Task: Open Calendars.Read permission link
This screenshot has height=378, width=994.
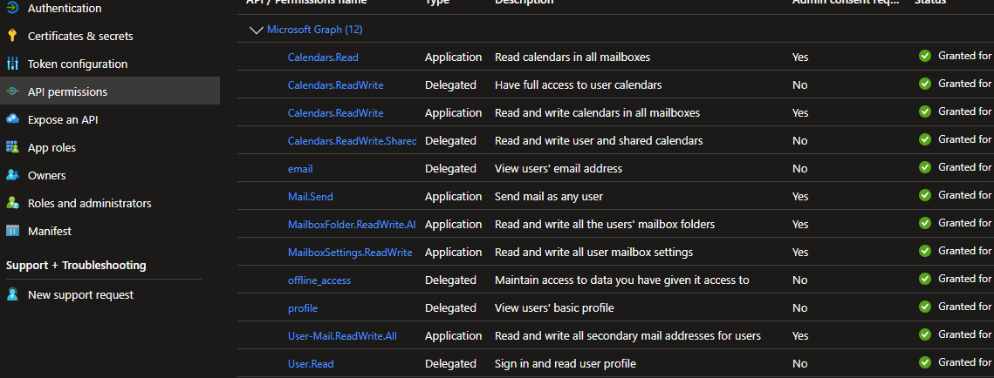Action: pos(323,57)
